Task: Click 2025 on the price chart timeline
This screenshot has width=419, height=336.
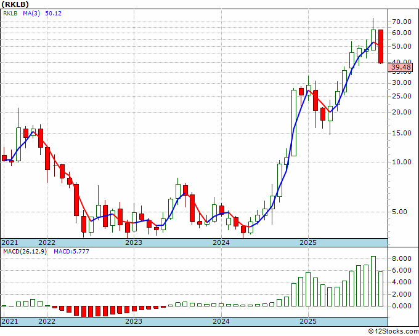Action: pyautogui.click(x=308, y=242)
